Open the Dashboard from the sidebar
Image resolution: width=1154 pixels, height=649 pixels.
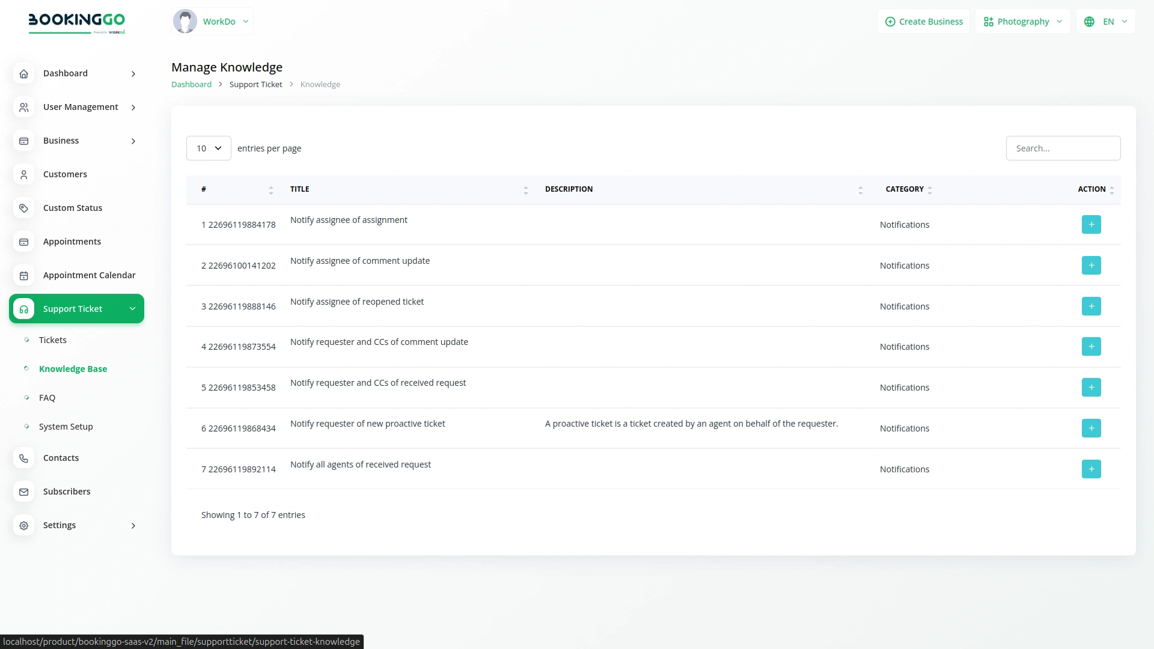[x=23, y=73]
